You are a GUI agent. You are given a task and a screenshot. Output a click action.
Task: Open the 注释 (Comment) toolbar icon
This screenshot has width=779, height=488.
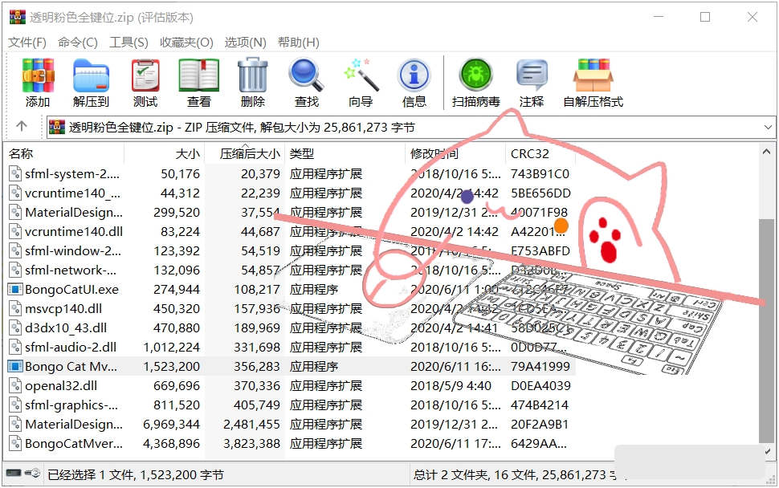click(x=531, y=83)
